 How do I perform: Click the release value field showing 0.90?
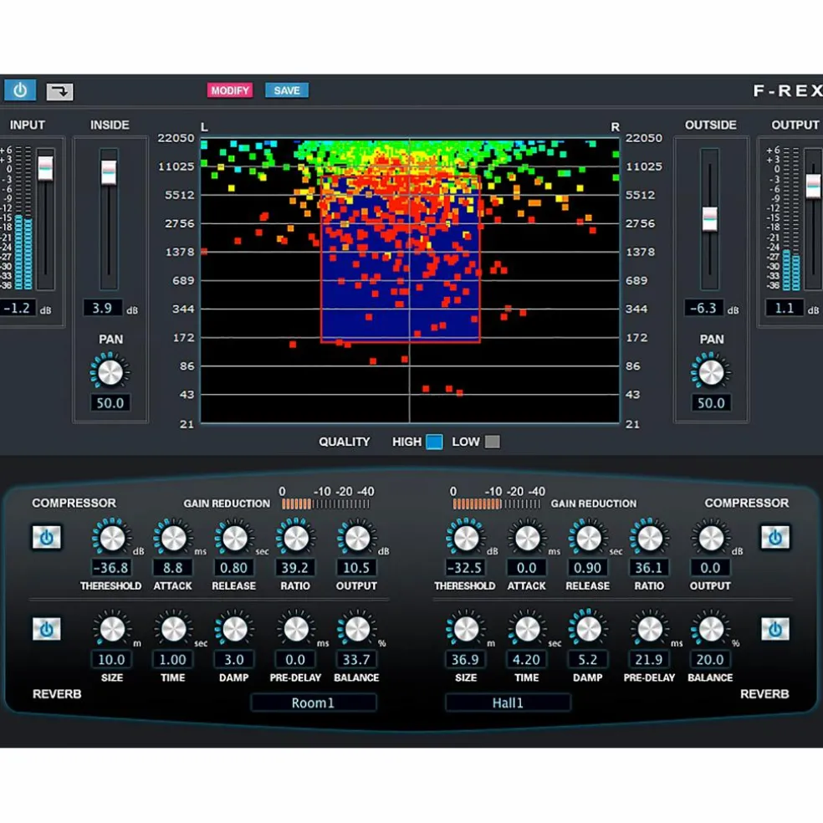tap(588, 568)
